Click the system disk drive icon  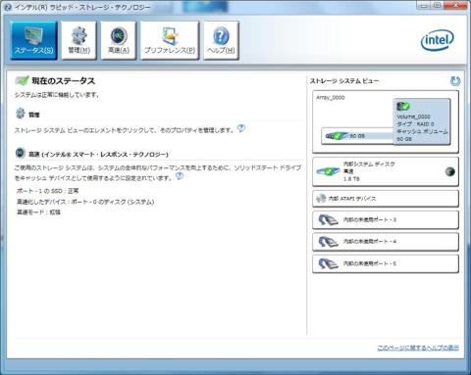[x=329, y=171]
